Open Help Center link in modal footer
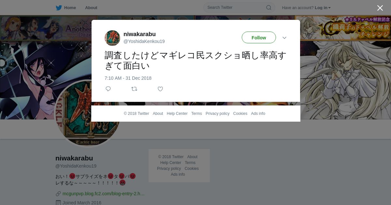Screen dimensions: 391x205 coord(177,114)
